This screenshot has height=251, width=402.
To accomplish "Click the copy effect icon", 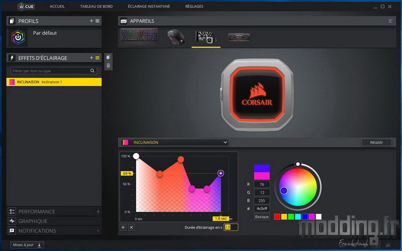I will pos(108,57).
